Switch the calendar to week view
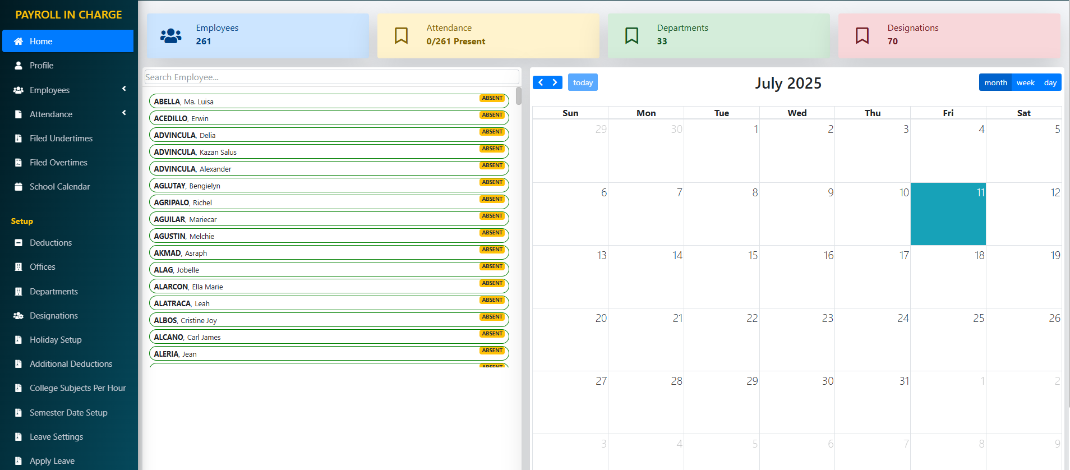1070x470 pixels. [x=1025, y=82]
